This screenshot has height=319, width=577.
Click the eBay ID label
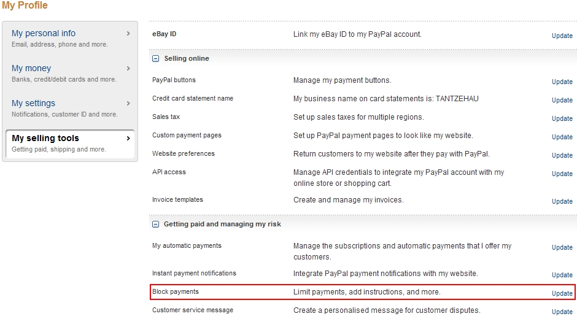click(x=164, y=34)
